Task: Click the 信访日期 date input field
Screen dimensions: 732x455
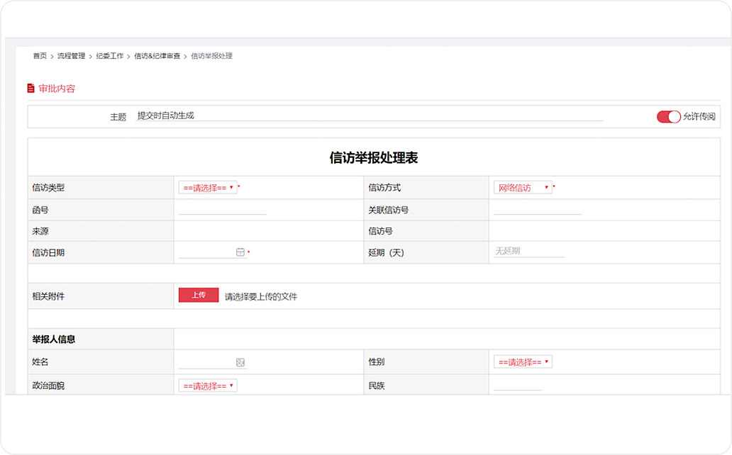Action: [x=206, y=252]
